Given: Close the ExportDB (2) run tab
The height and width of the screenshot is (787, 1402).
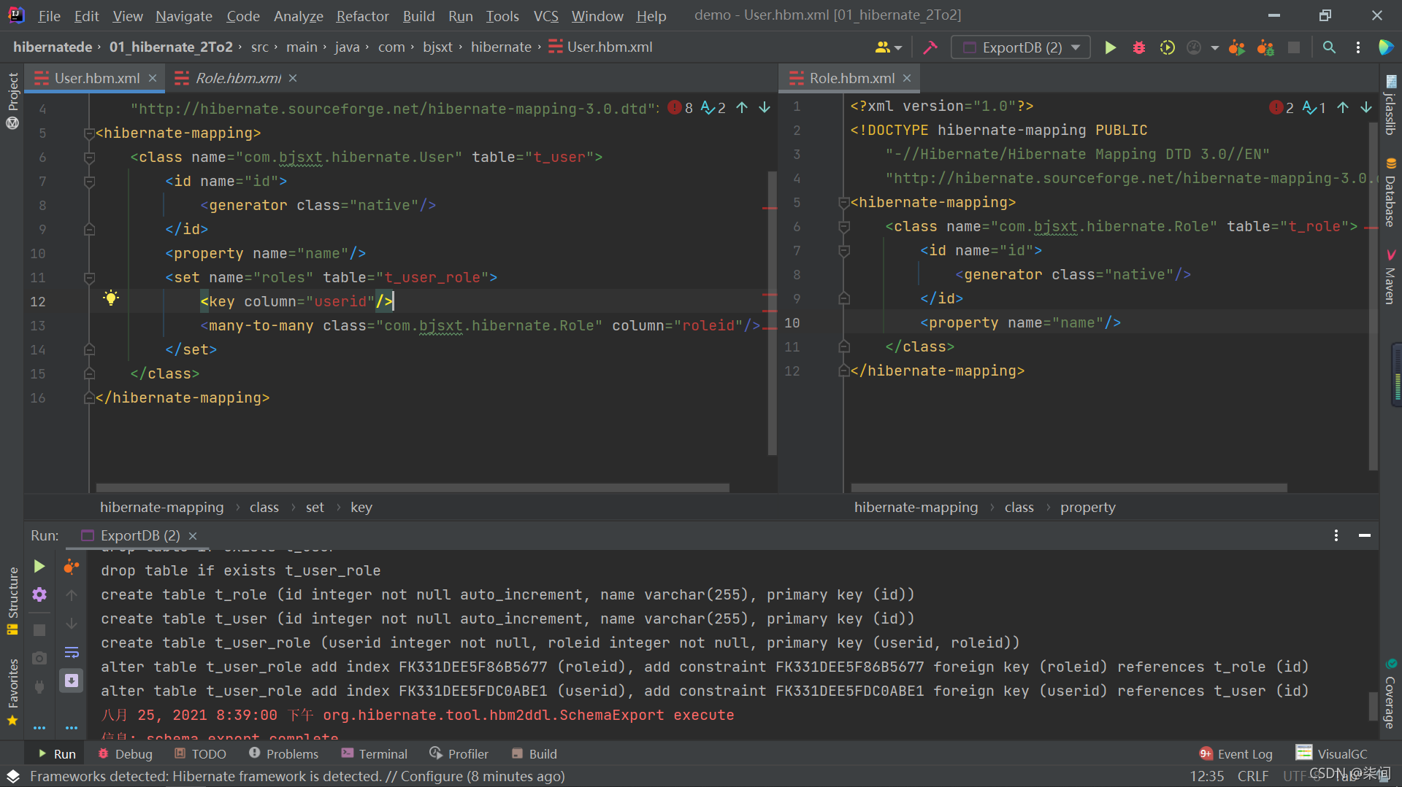Looking at the screenshot, I should point(193,535).
